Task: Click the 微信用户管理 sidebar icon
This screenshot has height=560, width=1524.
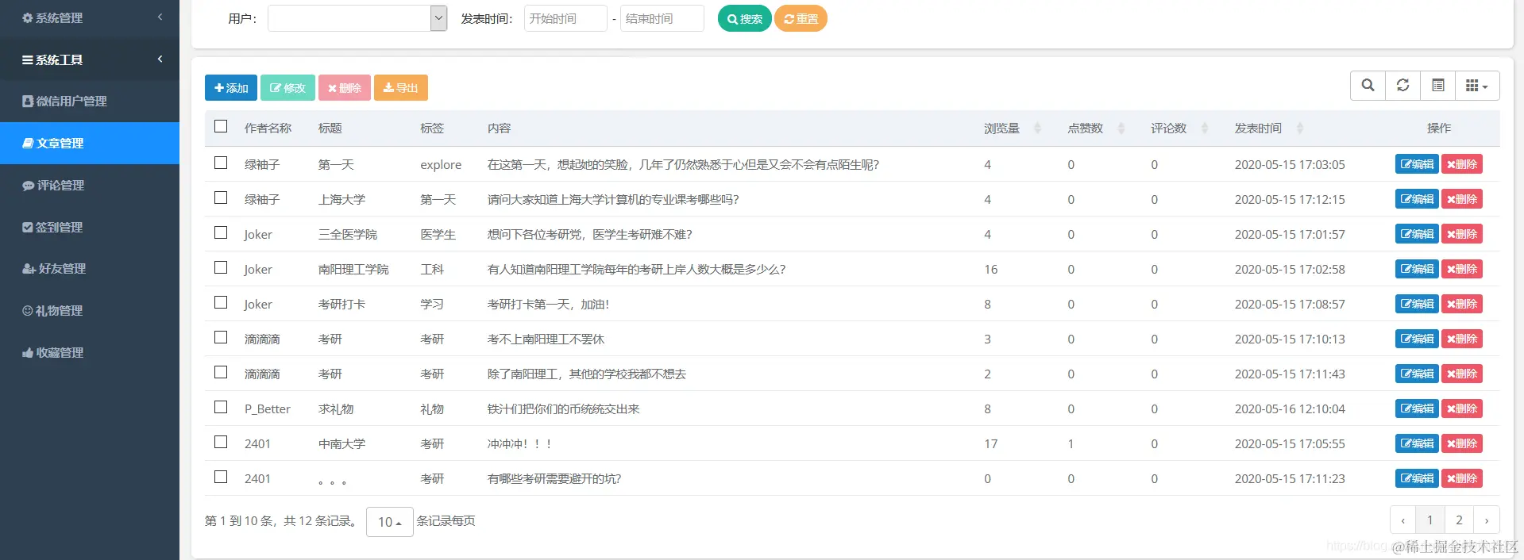Action: [x=28, y=101]
